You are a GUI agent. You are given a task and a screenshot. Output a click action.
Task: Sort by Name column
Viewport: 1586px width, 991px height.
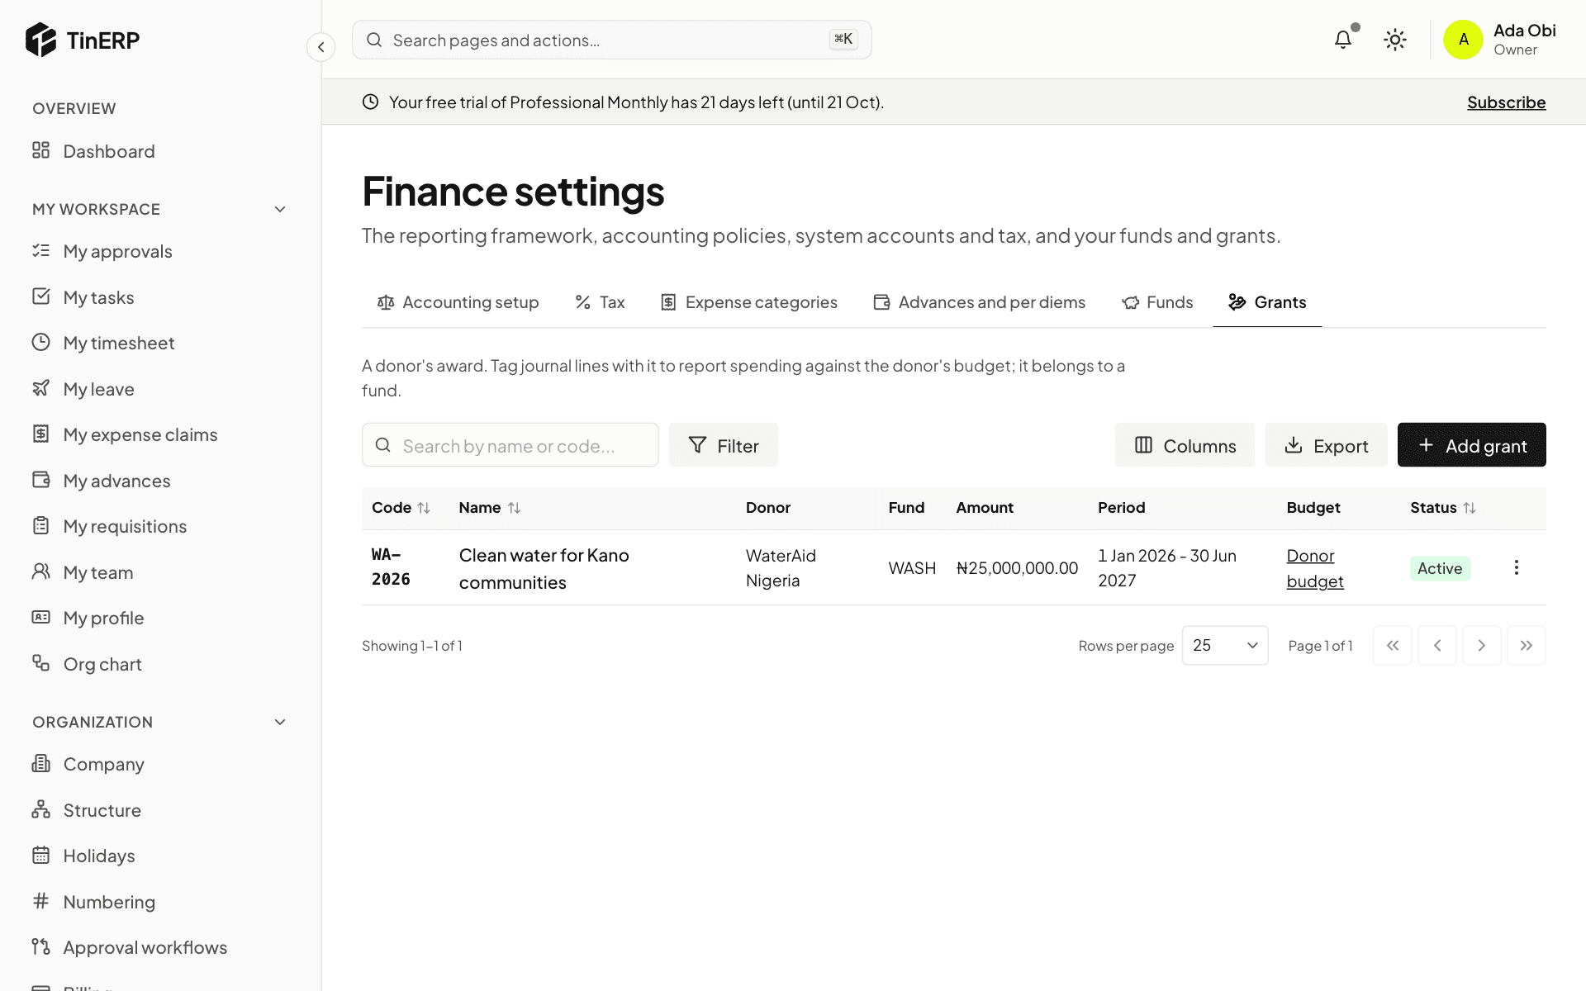490,508
